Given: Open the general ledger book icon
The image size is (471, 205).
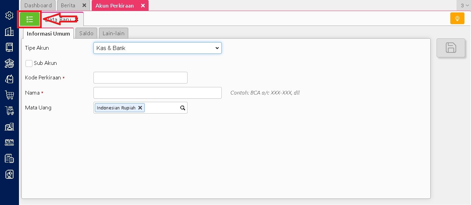Looking at the screenshot, I should (9, 47).
